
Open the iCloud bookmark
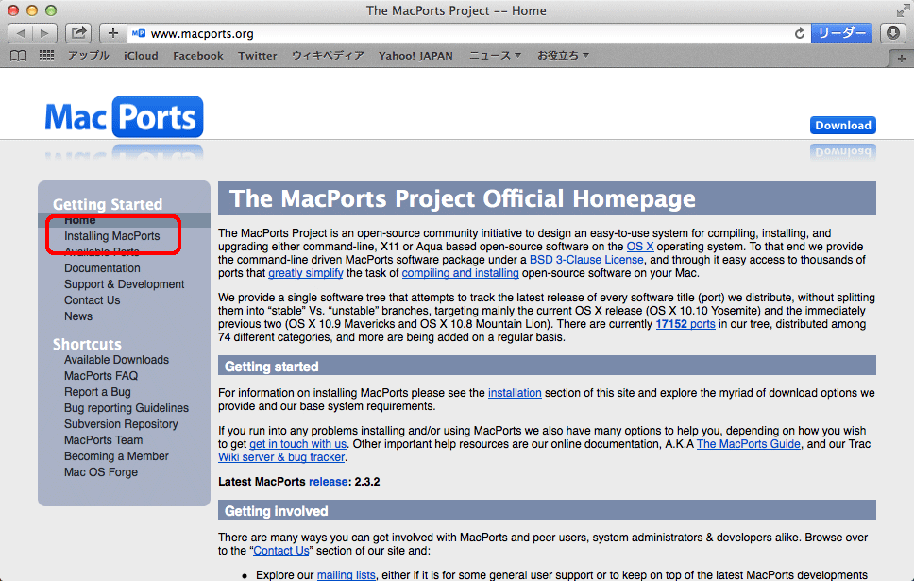click(x=141, y=56)
